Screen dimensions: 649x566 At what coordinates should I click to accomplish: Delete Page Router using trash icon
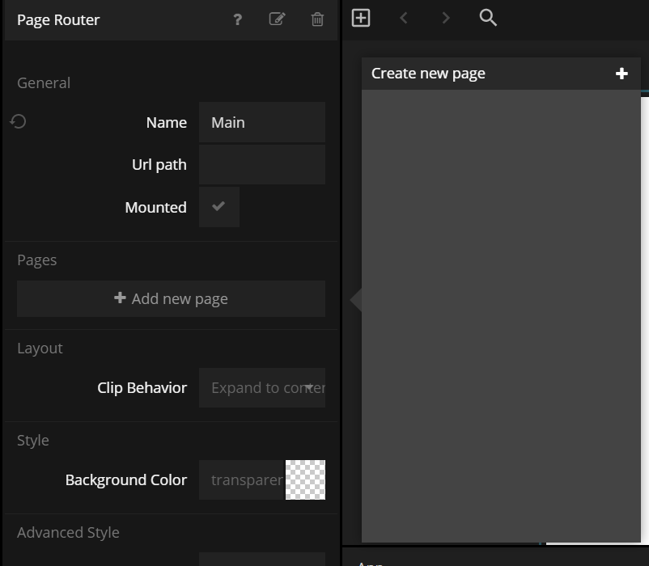pos(317,19)
